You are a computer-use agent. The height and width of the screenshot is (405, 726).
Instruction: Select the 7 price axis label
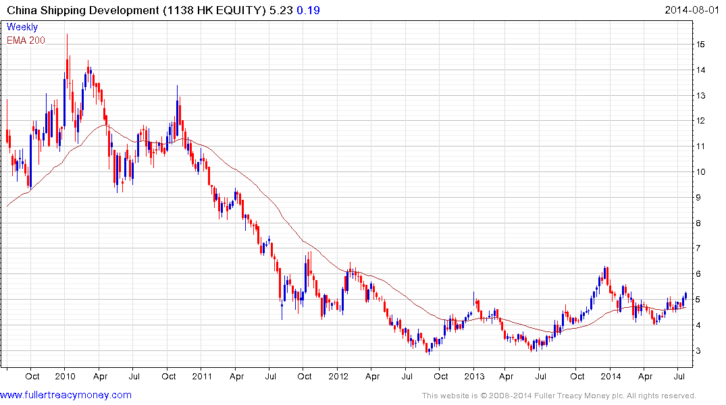[x=699, y=248]
